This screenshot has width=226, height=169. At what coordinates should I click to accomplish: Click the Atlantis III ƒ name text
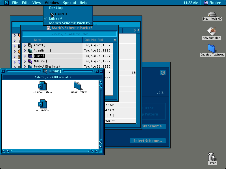(x=42, y=51)
